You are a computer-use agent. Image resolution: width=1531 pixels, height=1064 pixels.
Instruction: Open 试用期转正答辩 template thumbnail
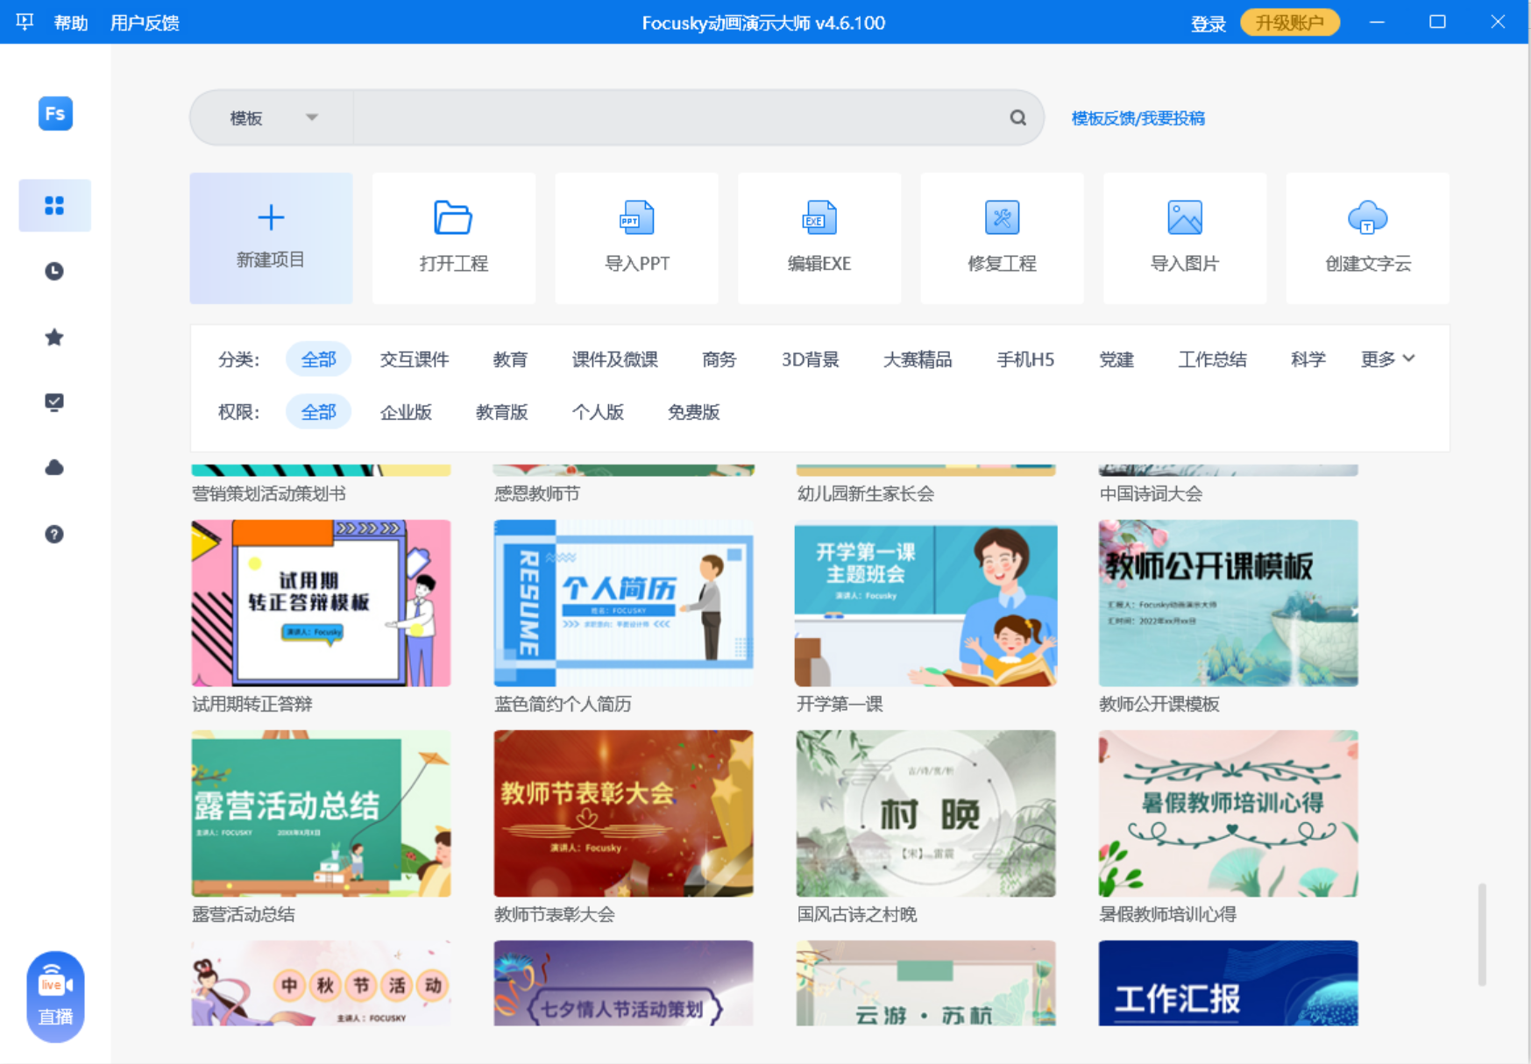321,603
